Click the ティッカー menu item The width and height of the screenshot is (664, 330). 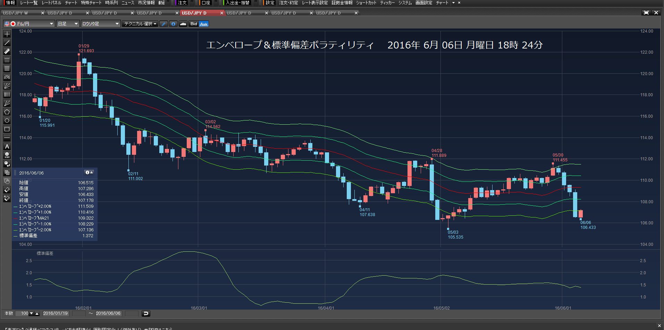387,3
